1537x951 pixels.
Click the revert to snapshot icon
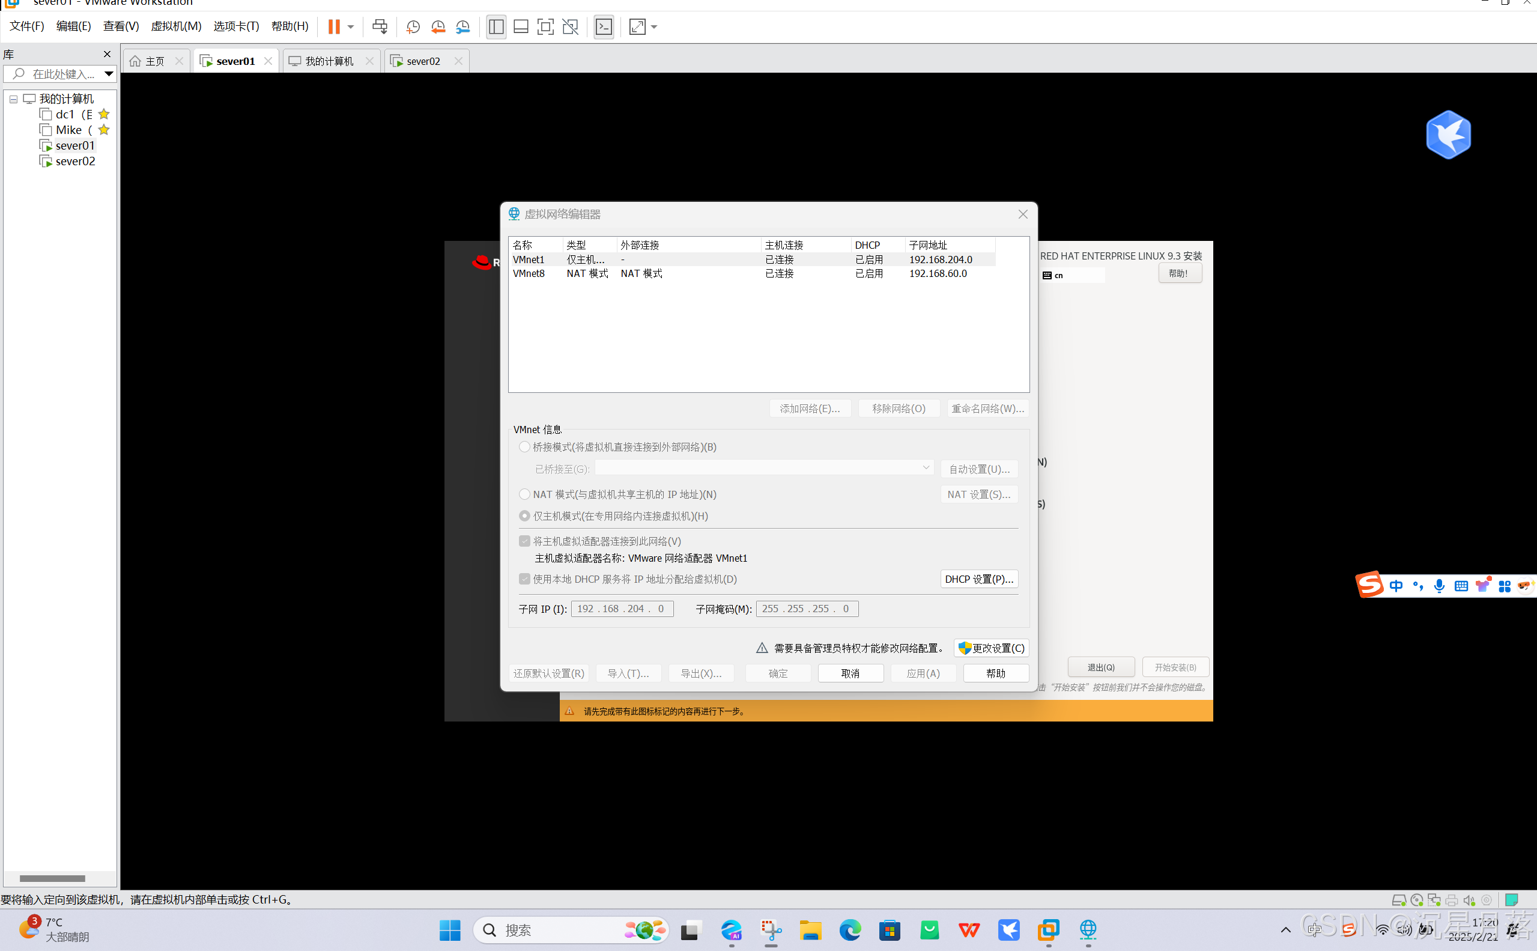[x=438, y=26]
